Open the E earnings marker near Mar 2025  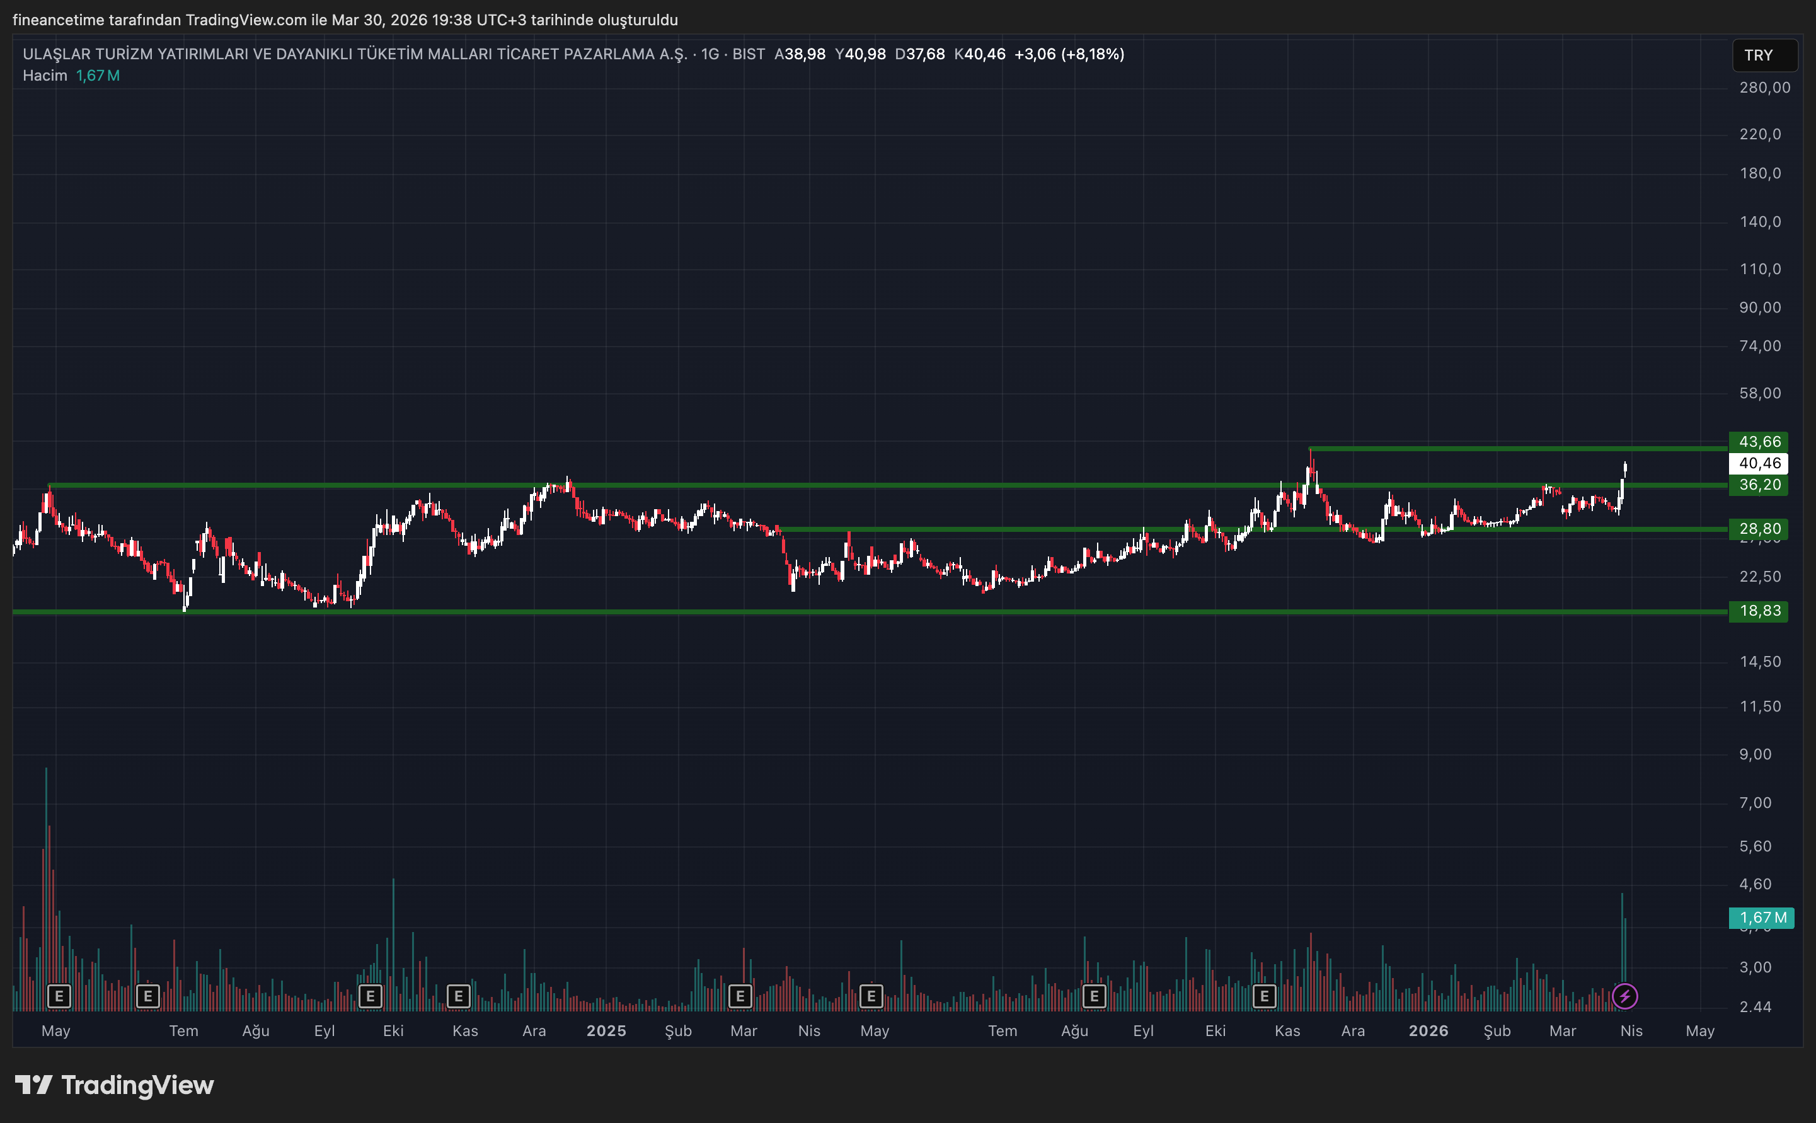[x=740, y=996]
